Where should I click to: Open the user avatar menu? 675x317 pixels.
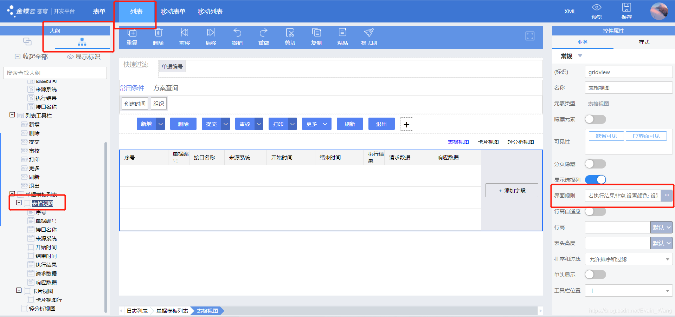[659, 11]
